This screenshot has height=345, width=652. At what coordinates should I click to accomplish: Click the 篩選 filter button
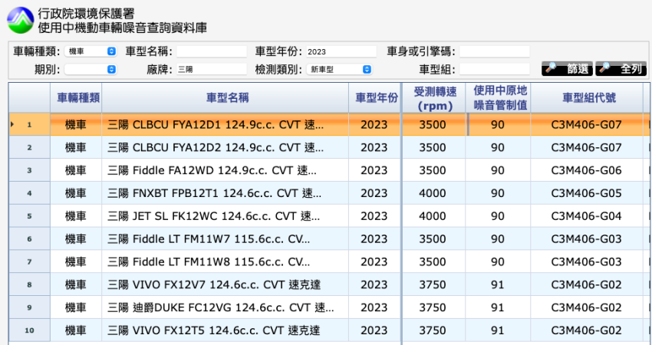click(x=567, y=68)
